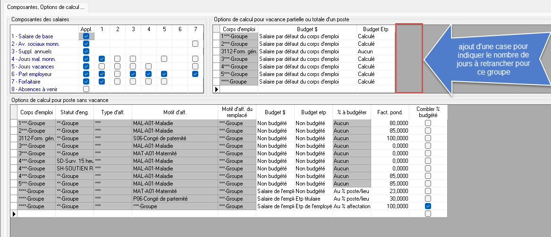
Task: Click new-row arrow in bottom grid
Action: tap(14, 214)
